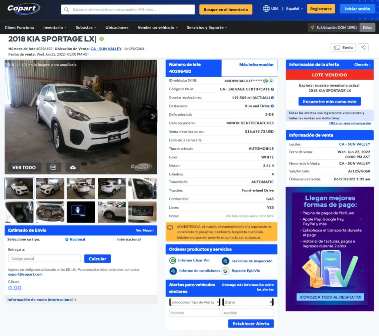Click the location arrow icon beside Su Ubicación
This screenshot has width=379, height=336.
click(x=312, y=27)
